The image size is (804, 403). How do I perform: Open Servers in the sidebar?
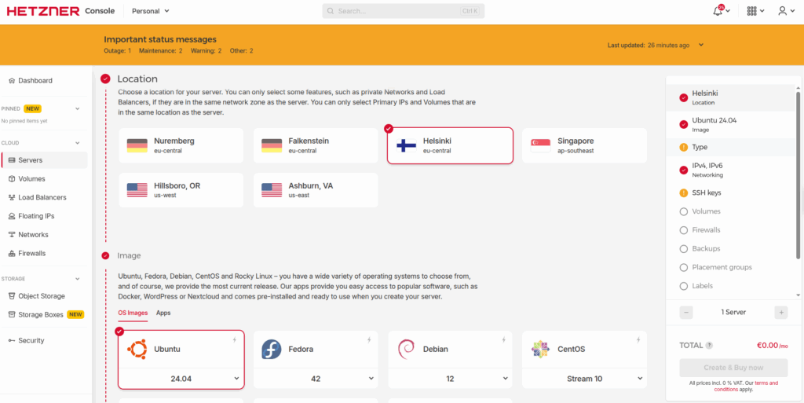tap(45, 160)
